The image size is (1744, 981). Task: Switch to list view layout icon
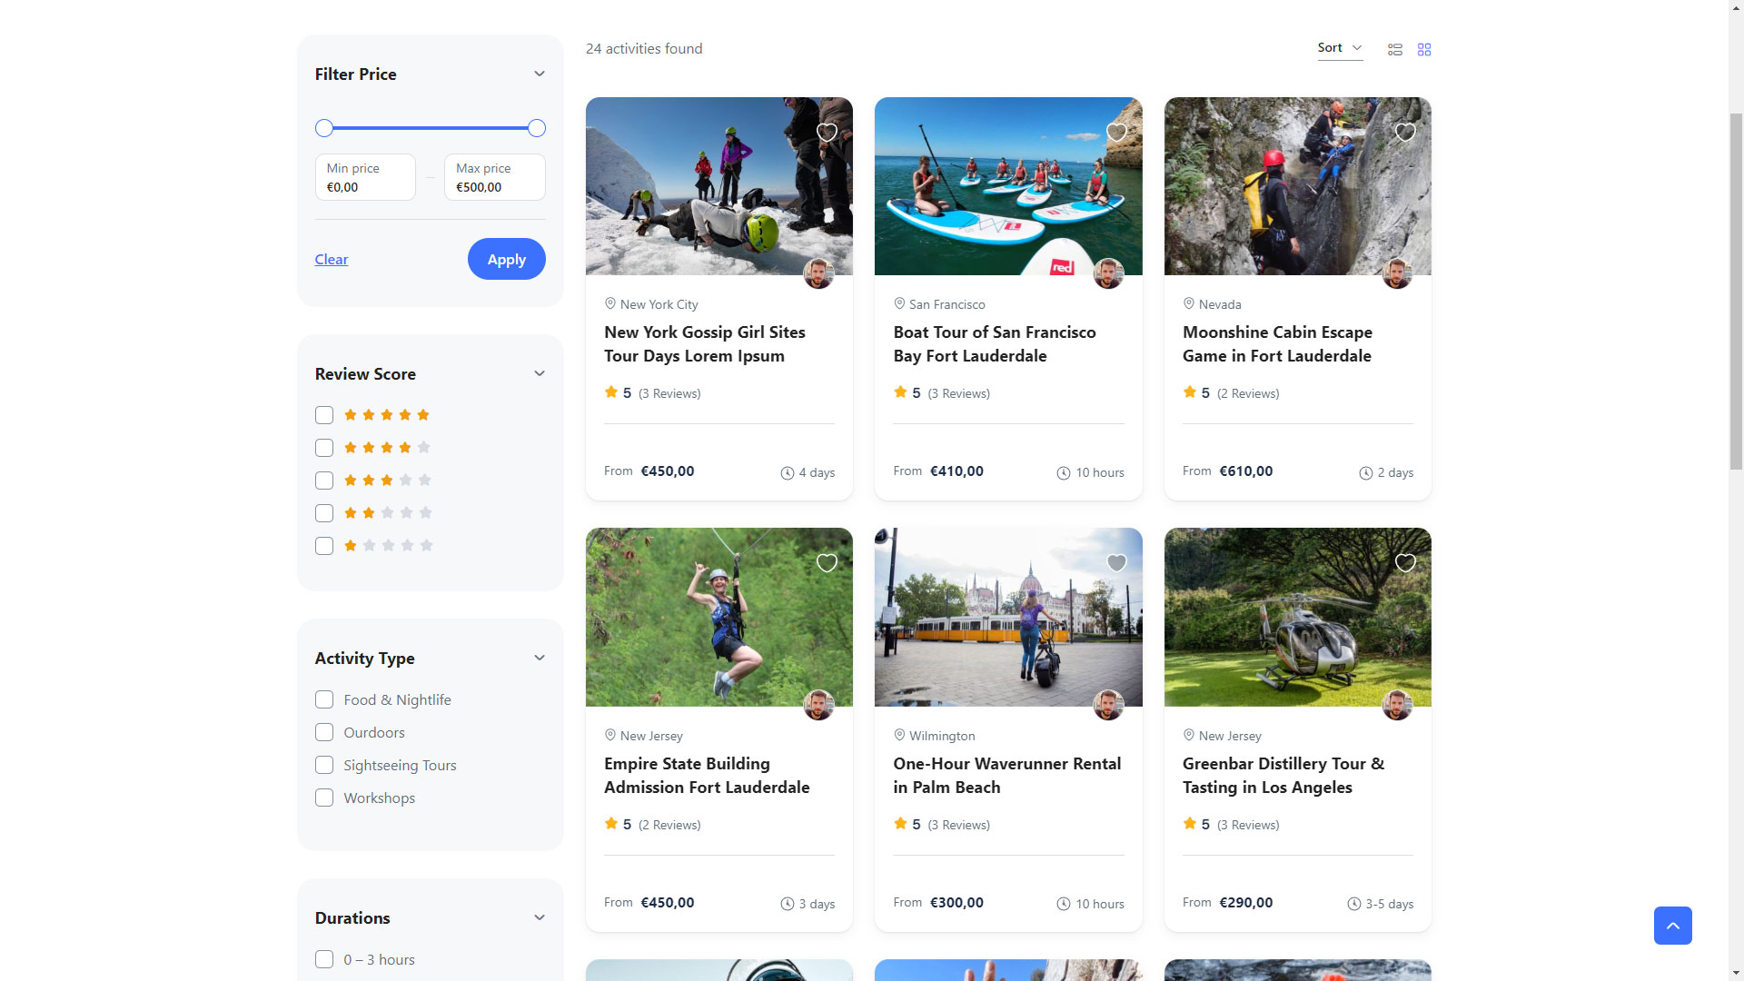[x=1395, y=50]
